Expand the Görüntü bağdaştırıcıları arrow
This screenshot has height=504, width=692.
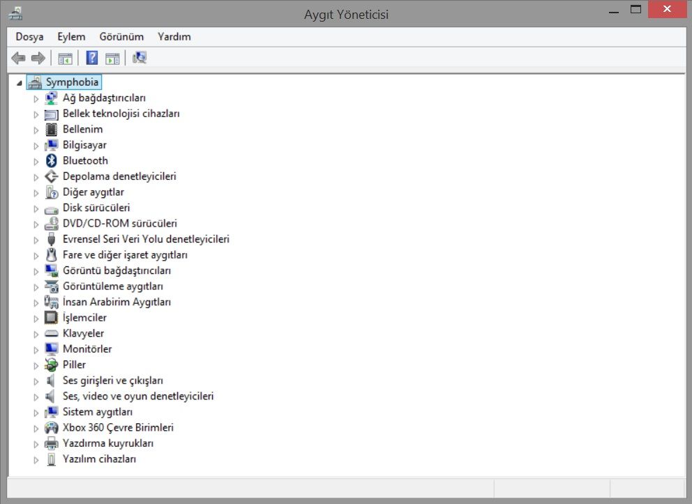36,271
